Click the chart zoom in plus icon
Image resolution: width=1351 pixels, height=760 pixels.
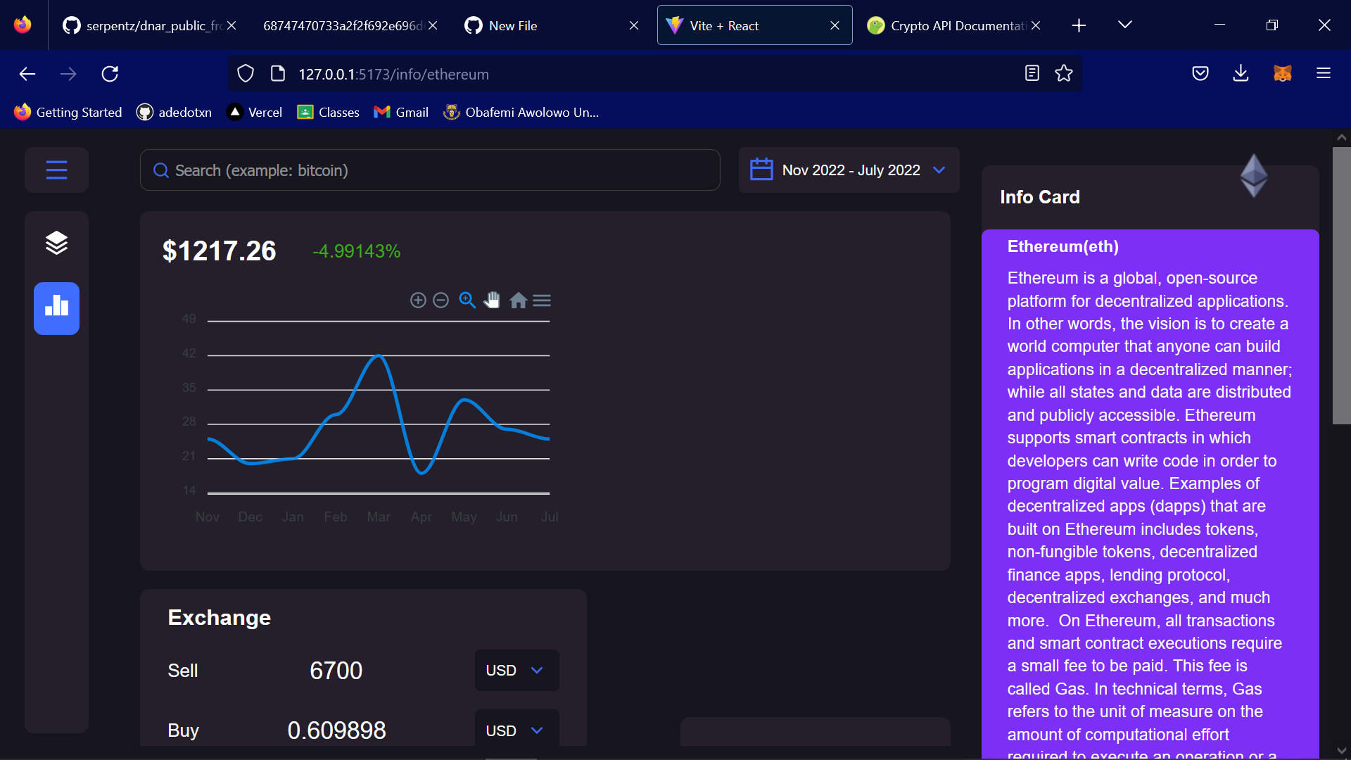pyautogui.click(x=418, y=300)
